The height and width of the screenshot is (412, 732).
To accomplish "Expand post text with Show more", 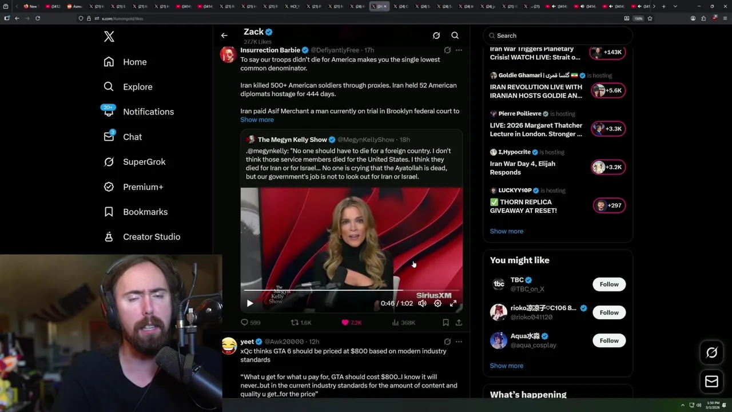I will (257, 120).
